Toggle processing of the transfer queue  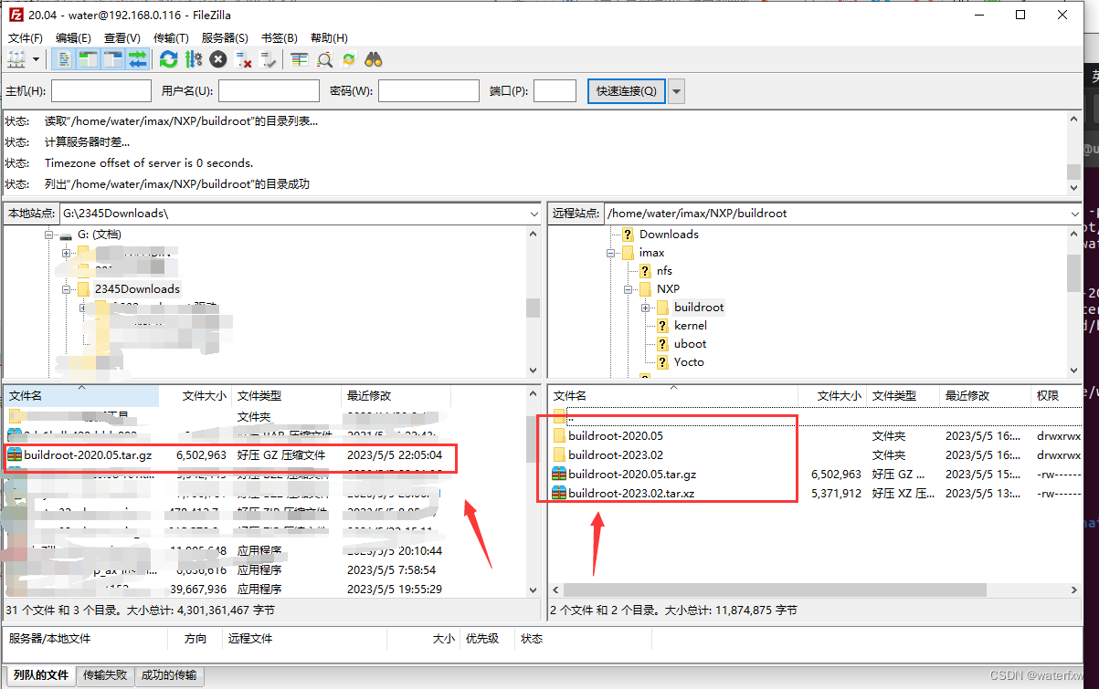(x=193, y=59)
